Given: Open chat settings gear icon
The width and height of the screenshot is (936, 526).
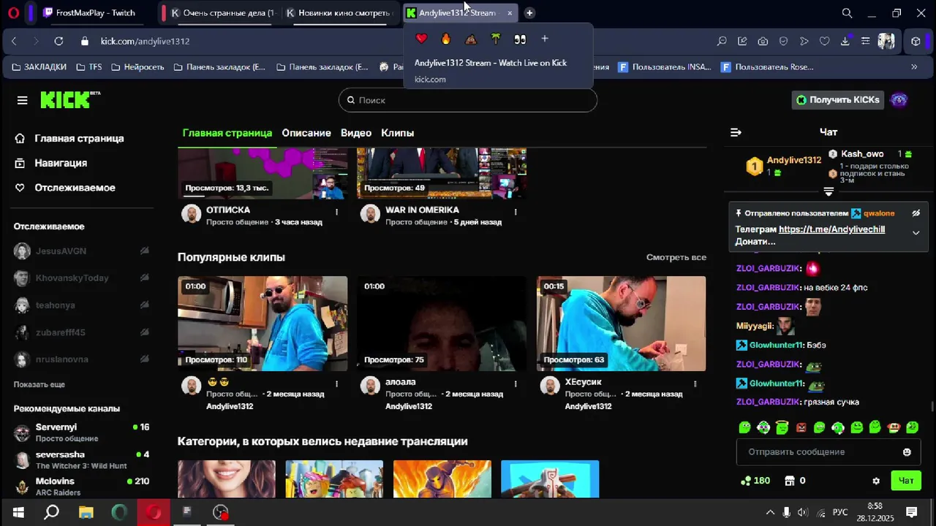Looking at the screenshot, I should coord(876,481).
